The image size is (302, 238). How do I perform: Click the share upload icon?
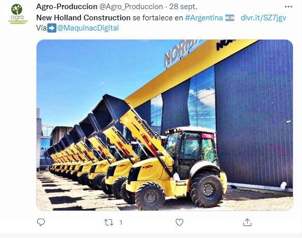tap(247, 222)
